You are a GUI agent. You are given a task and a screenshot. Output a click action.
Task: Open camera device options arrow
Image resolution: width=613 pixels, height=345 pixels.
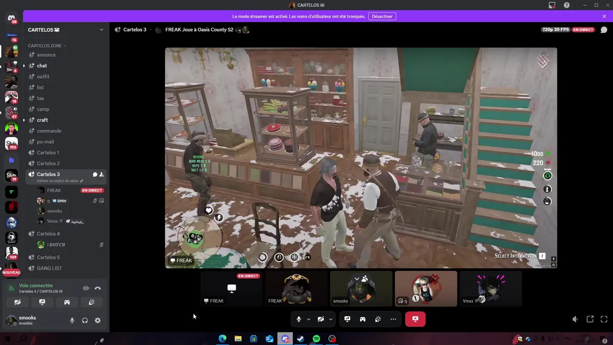(x=330, y=319)
